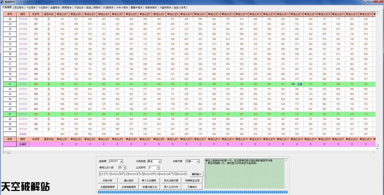Click the app icon in the title bar

click(2, 2)
